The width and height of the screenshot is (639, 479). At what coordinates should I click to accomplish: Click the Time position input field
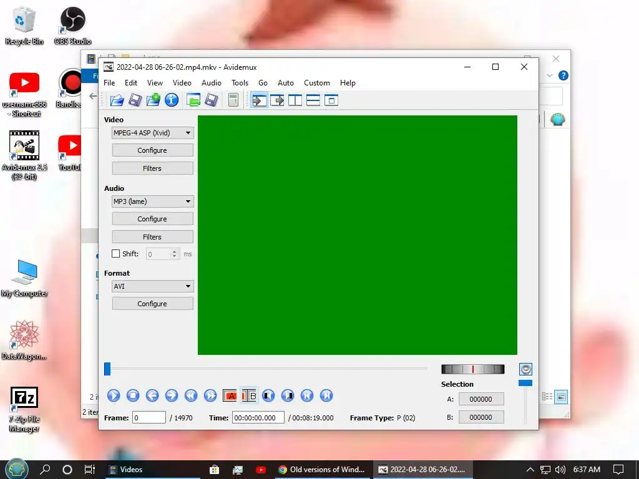[258, 417]
